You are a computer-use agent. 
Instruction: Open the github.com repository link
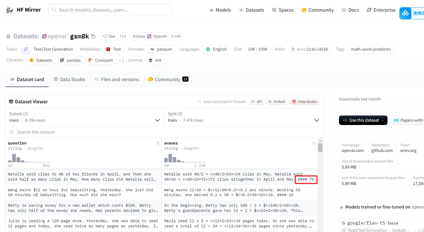tap(382, 148)
